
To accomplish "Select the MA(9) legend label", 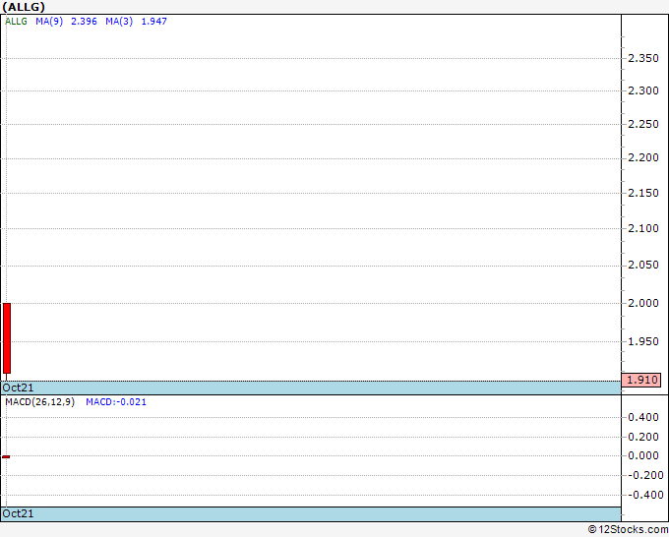I will (49, 22).
